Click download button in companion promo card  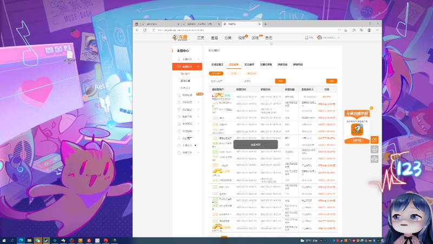[x=357, y=140]
